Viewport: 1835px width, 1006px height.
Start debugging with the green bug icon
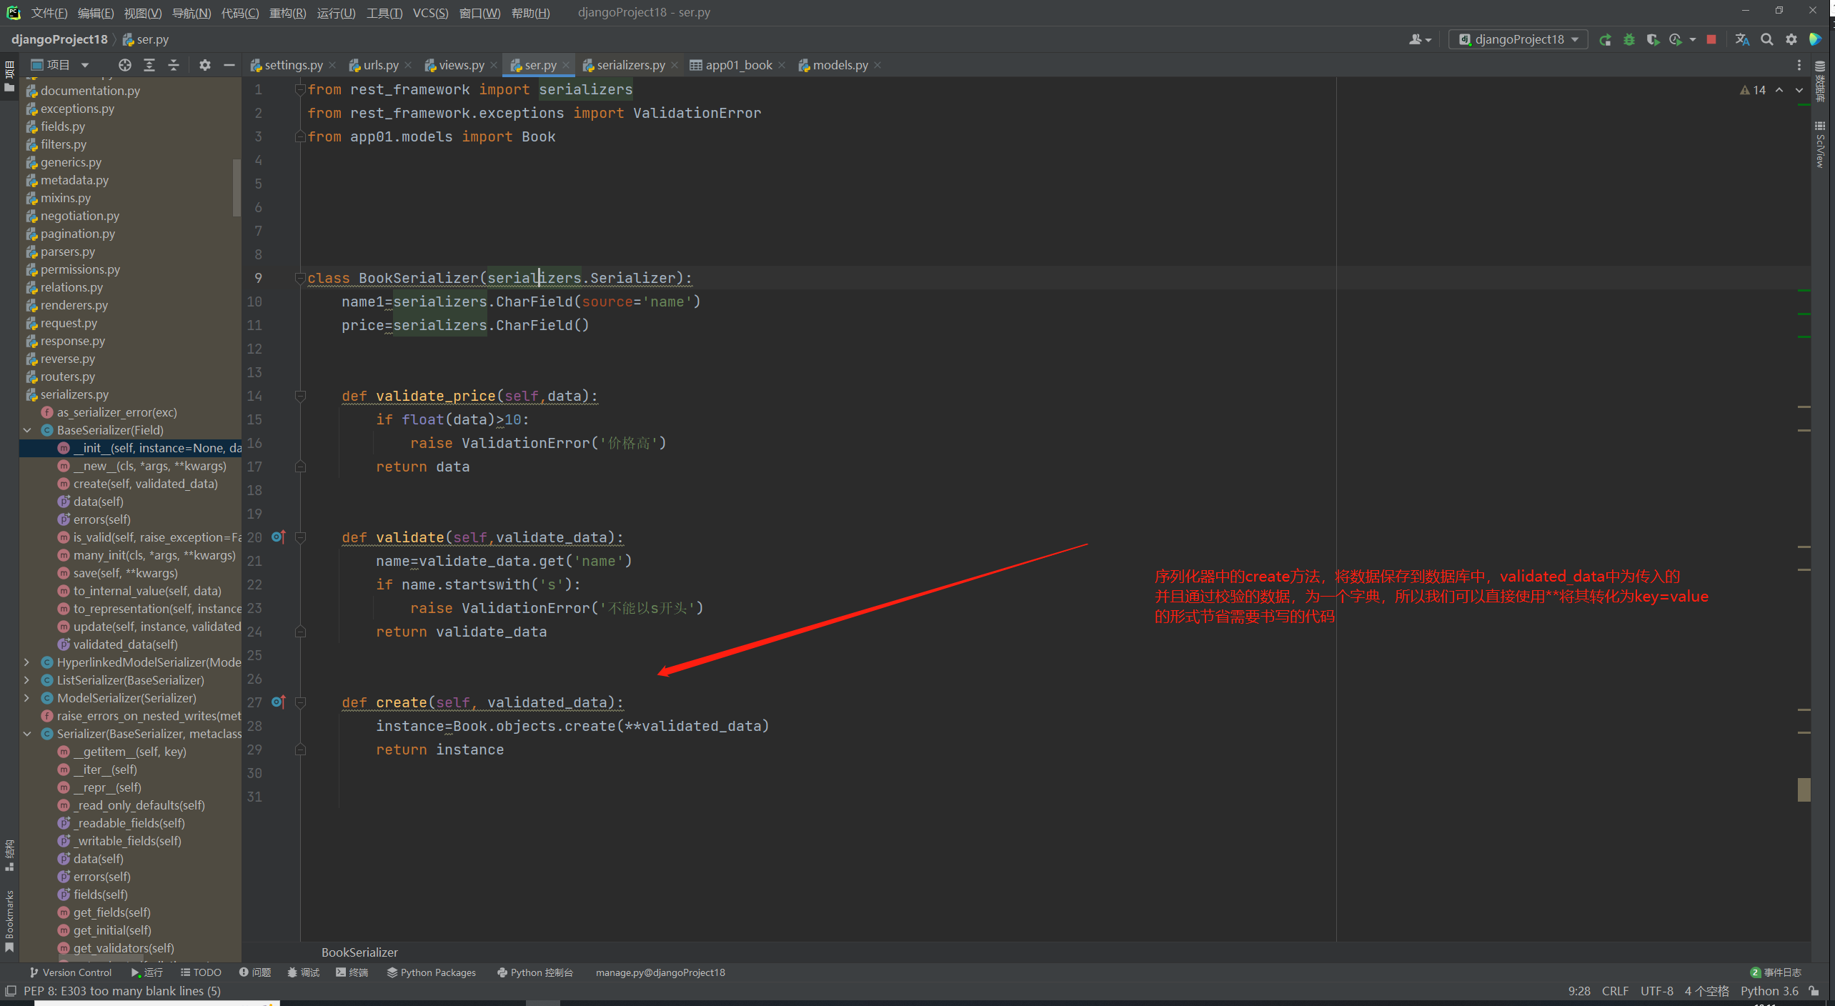click(1629, 40)
